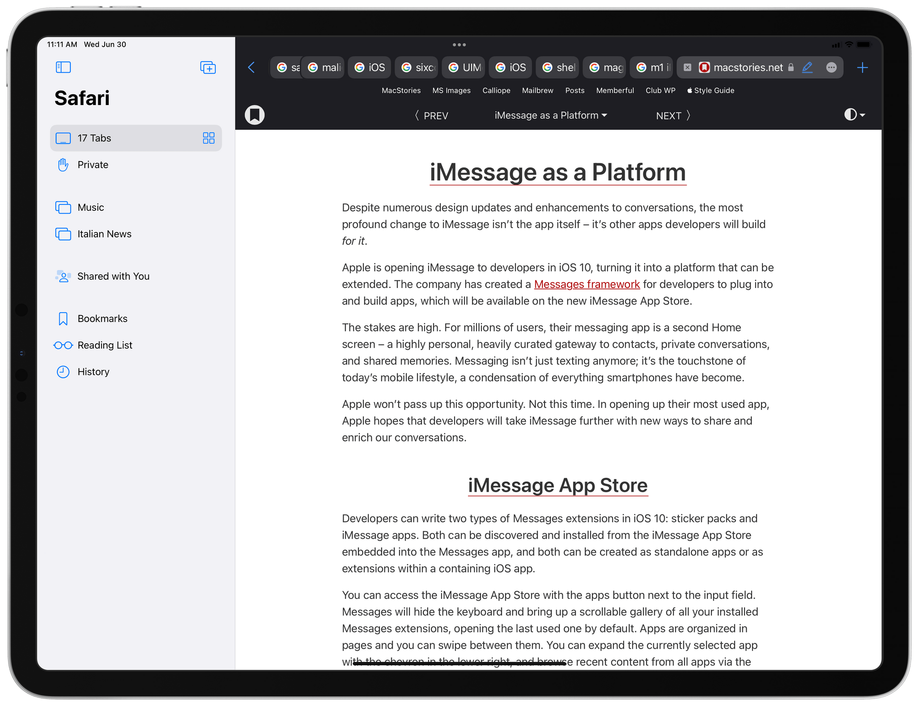
Task: Click the new tab button (+)
Action: pos(864,67)
